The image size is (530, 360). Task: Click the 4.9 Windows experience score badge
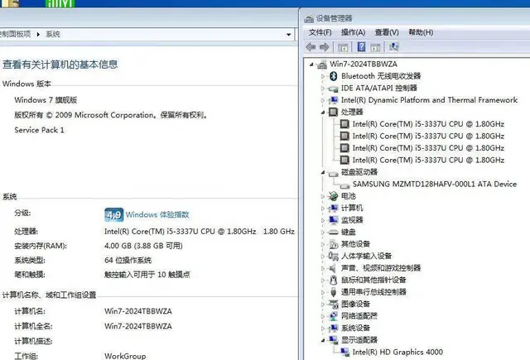(114, 215)
